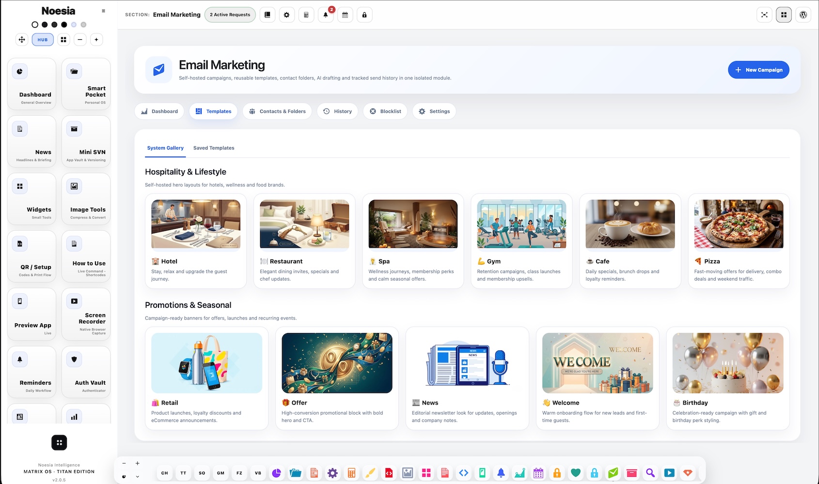Image resolution: width=819 pixels, height=484 pixels.
Task: Open the blue folder dock icon
Action: click(296, 473)
